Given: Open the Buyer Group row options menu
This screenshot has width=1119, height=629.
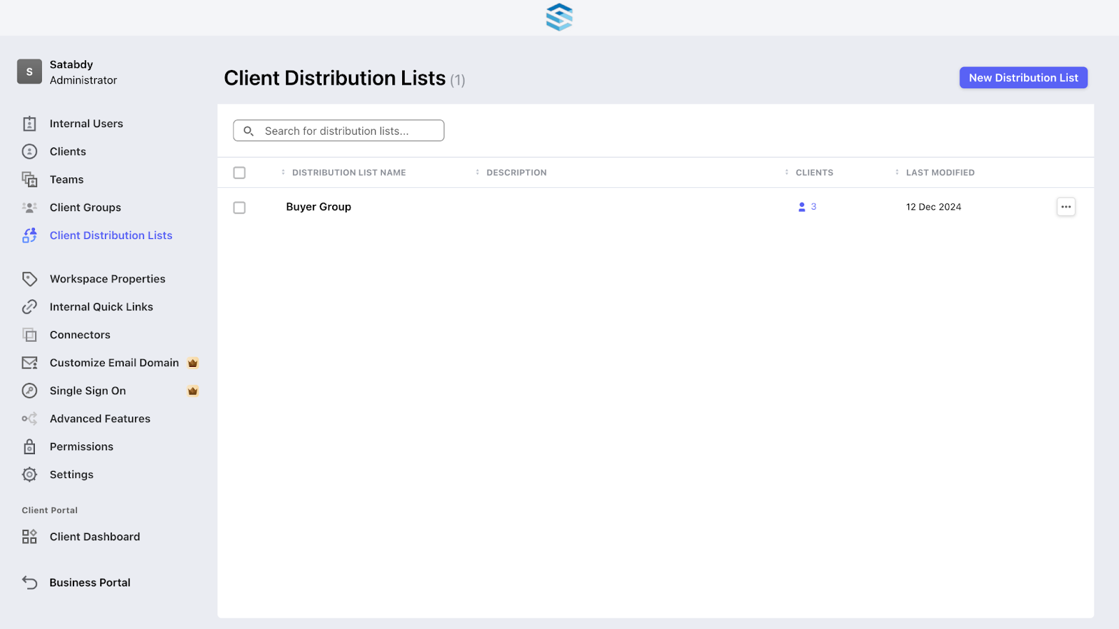Looking at the screenshot, I should point(1066,207).
